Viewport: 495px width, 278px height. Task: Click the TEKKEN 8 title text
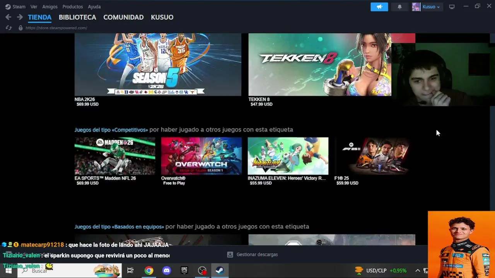coord(259,99)
